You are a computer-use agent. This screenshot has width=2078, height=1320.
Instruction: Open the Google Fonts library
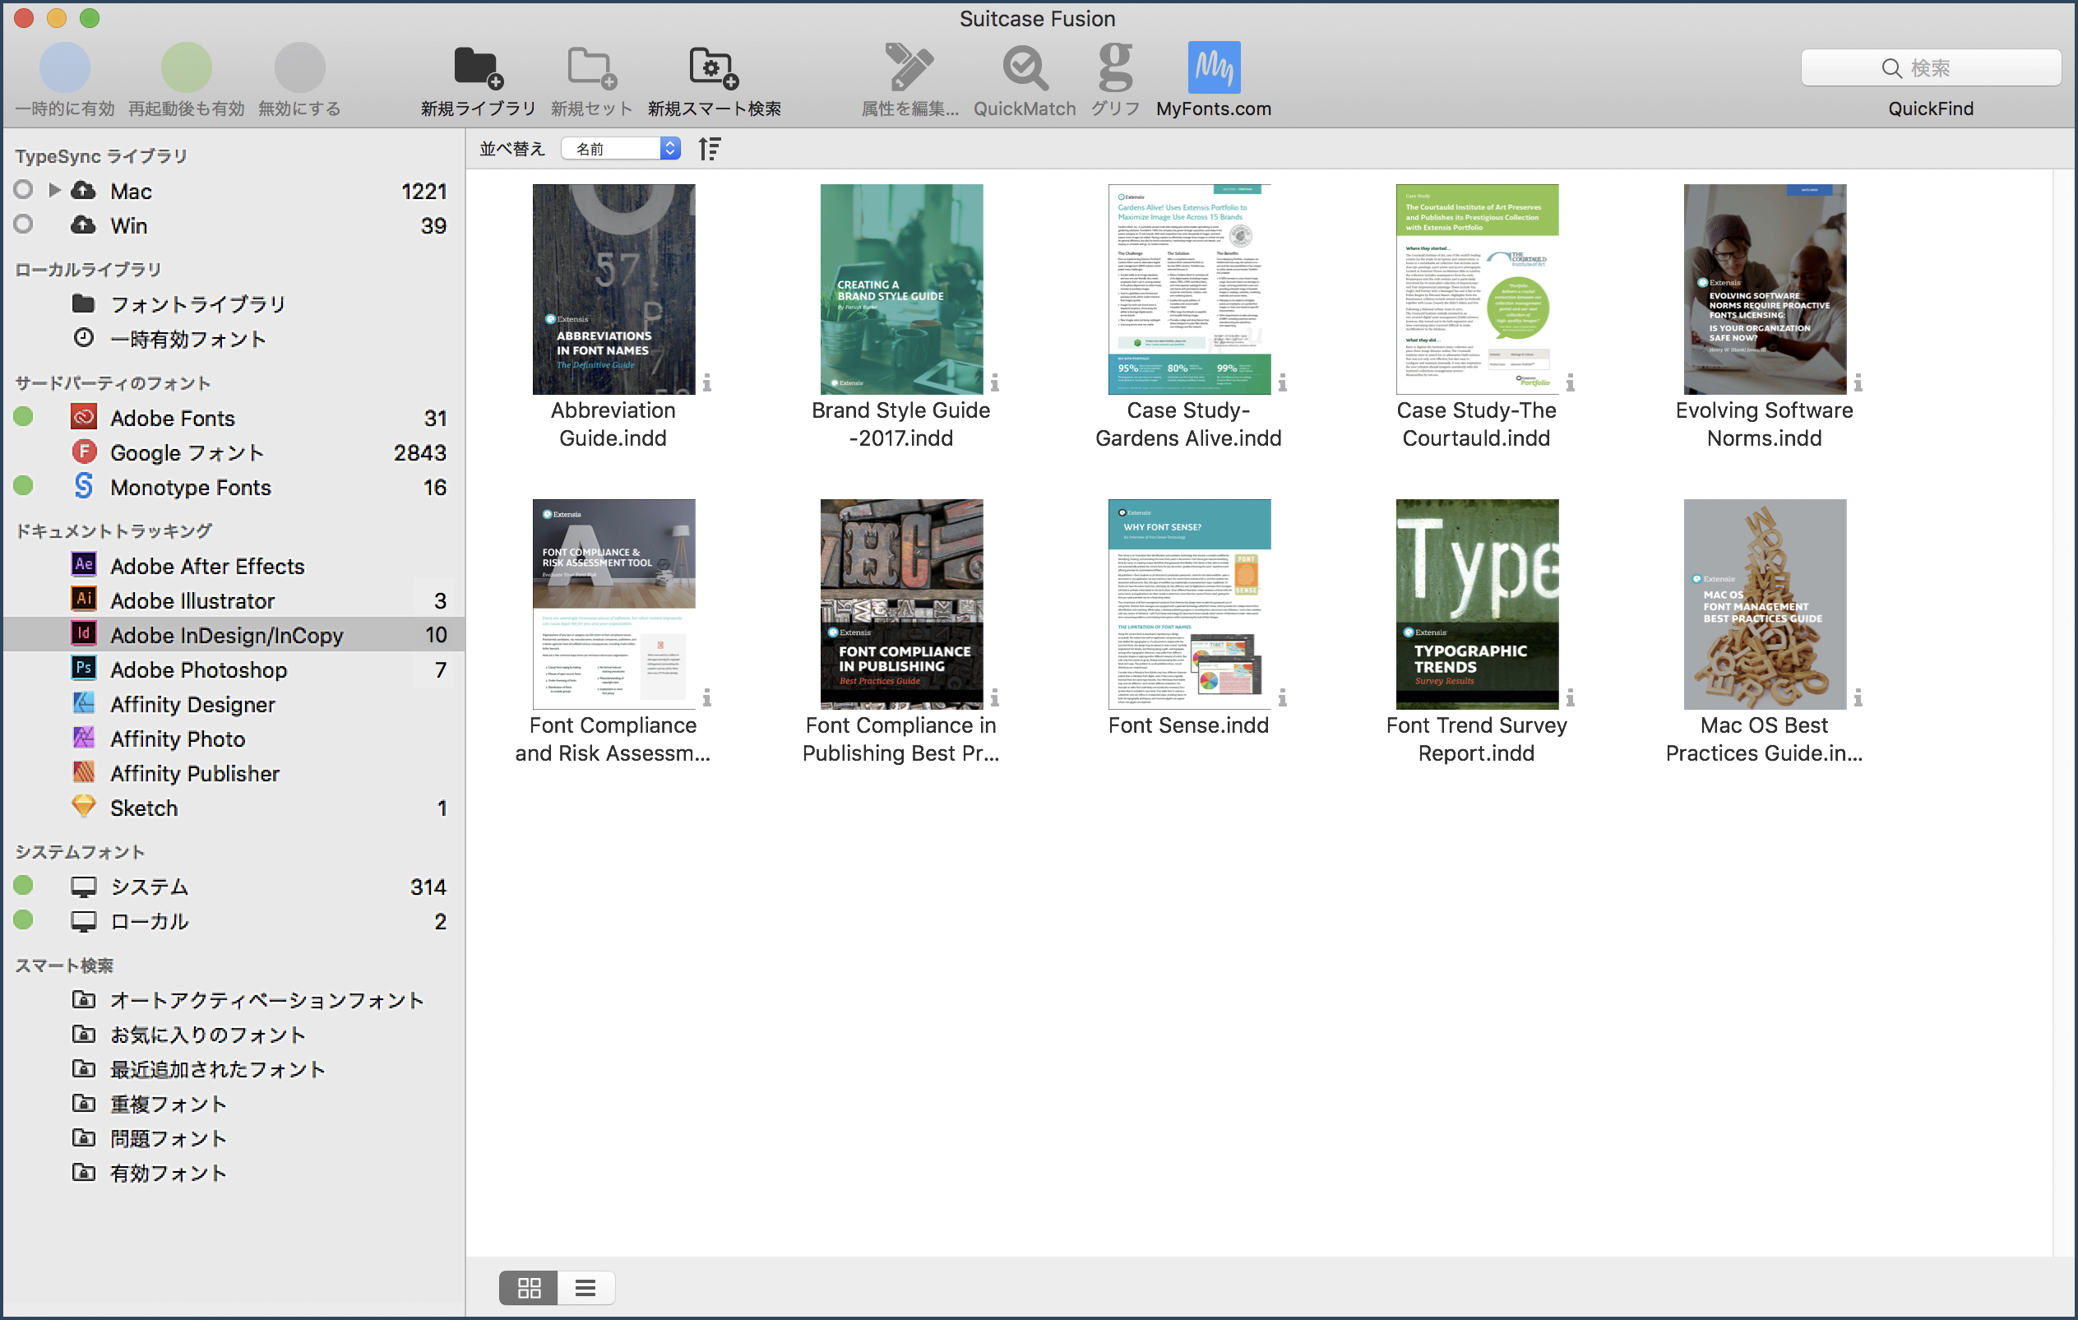click(187, 452)
